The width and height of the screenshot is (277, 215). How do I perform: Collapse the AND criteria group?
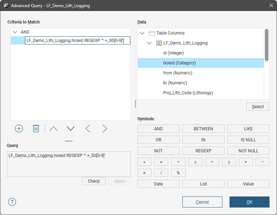15,32
